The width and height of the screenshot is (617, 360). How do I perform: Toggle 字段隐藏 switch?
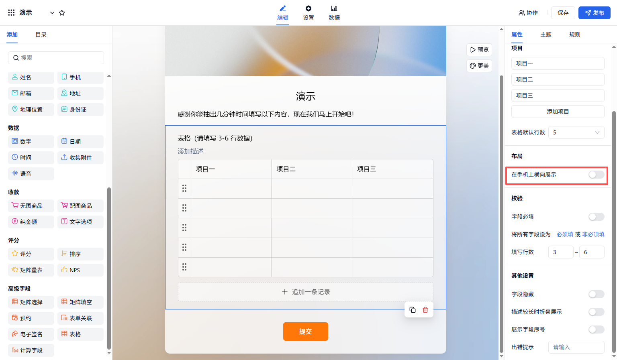tap(596, 294)
